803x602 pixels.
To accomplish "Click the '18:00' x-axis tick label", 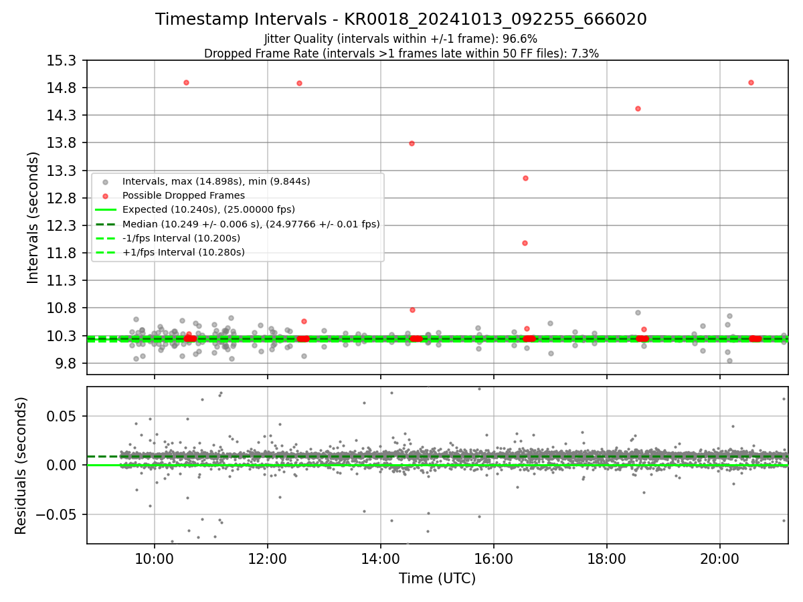I will (x=607, y=559).
